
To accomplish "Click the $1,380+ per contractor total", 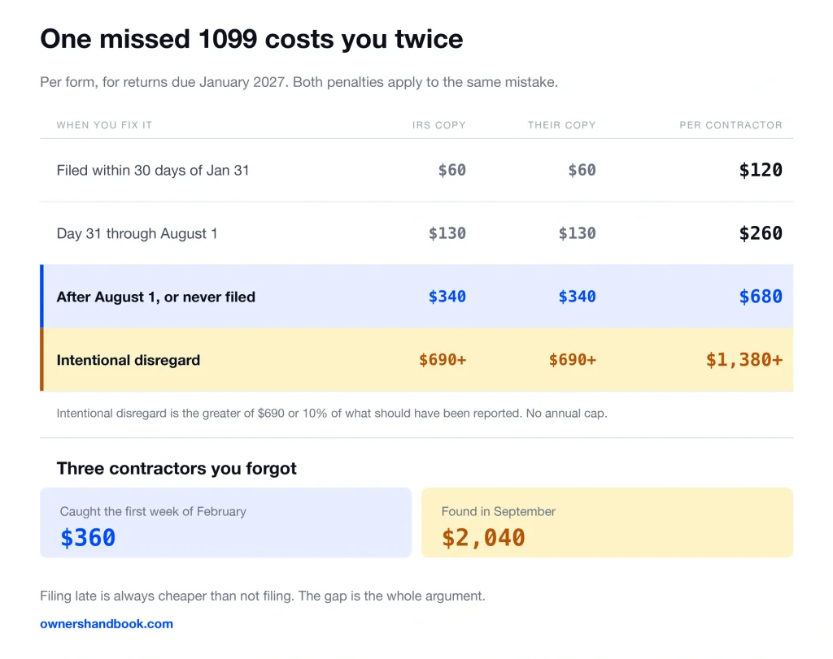I will (x=744, y=360).
